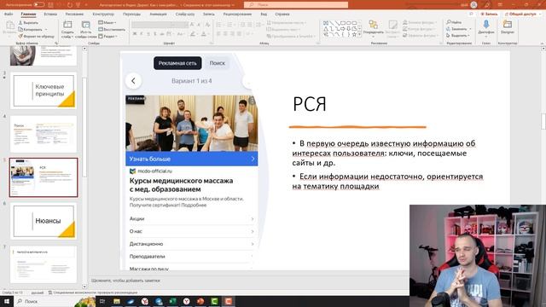This screenshot has width=546, height=307.
Task: Click the РСЯ slide title
Action: 310,104
